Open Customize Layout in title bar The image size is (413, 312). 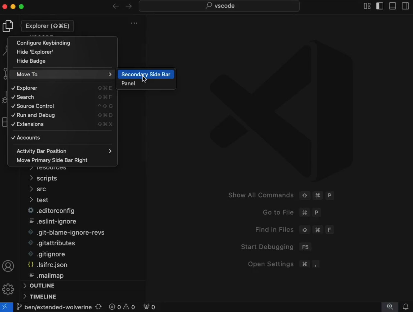pos(367,6)
